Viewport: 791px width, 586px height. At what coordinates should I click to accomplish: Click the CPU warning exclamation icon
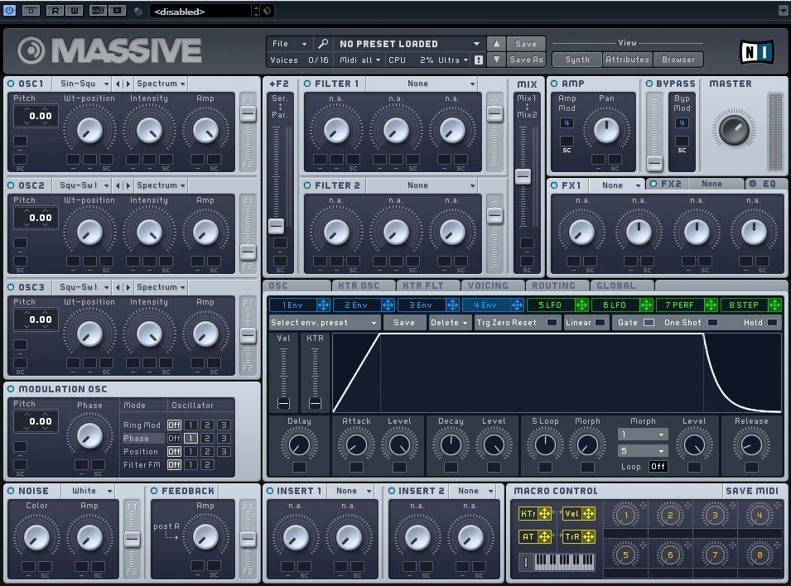click(478, 60)
